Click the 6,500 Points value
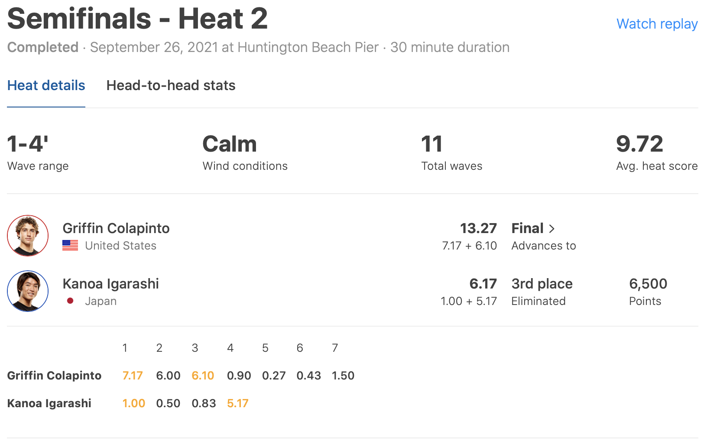The image size is (707, 441). point(648,284)
